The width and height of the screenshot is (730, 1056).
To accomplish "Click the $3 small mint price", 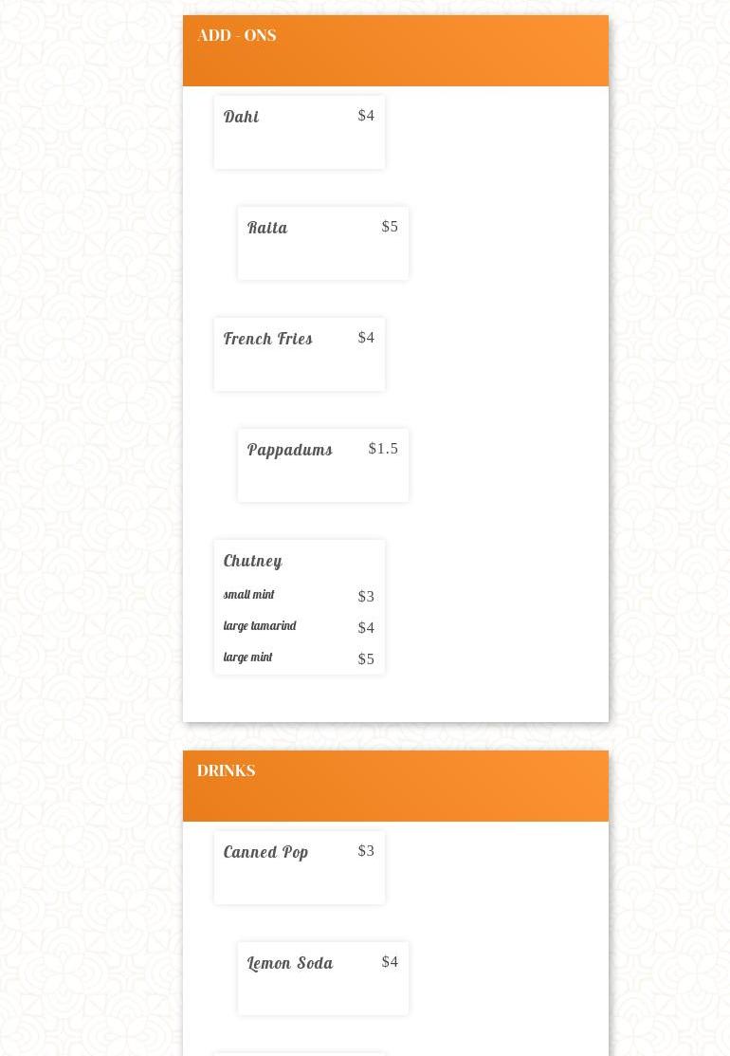I will pyautogui.click(x=366, y=597).
